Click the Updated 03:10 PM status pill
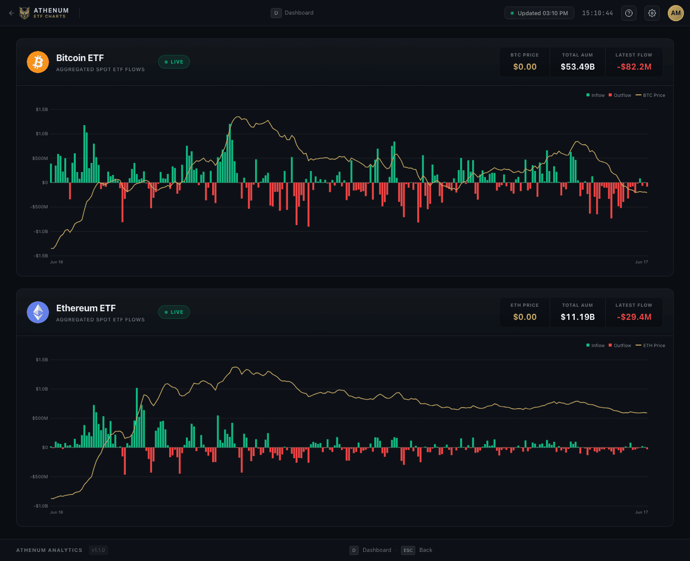Screen dimensions: 690x561 click(x=539, y=13)
